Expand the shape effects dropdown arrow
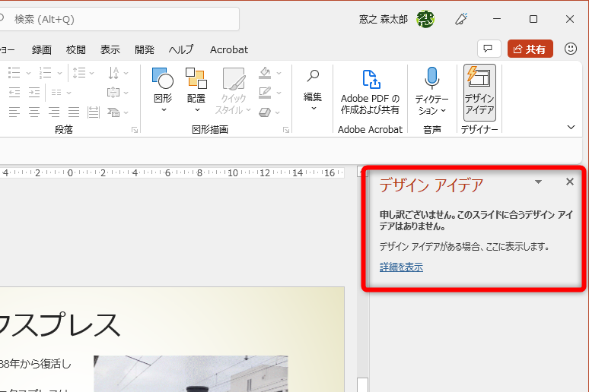Screen dimensions: 589x392 pos(277,112)
